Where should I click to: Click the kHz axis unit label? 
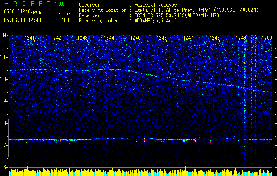(x=4, y=36)
